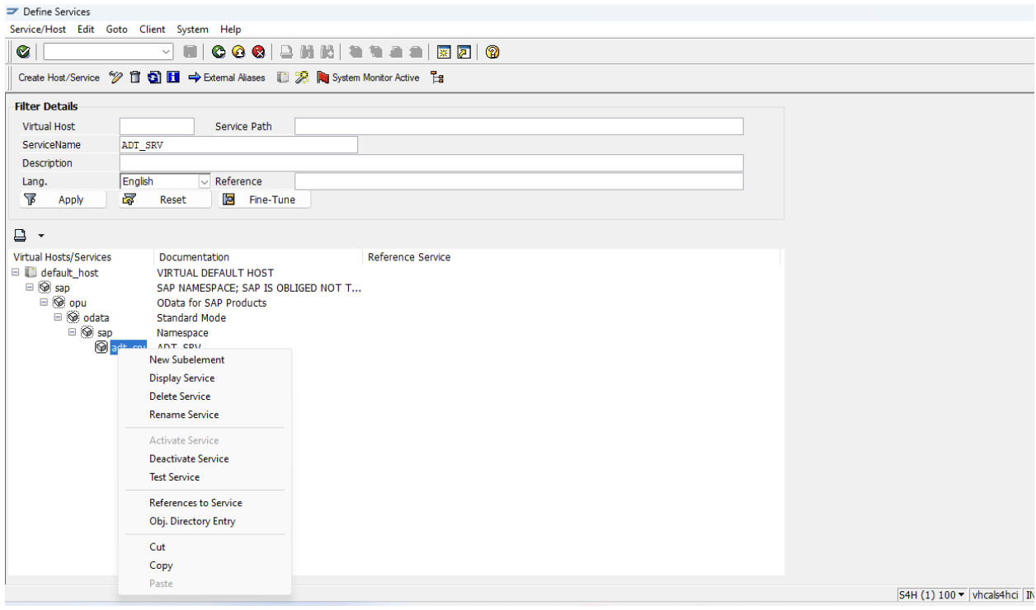Collapse the odata tree node
Image resolution: width=1036 pixels, height=610 pixels.
coord(58,317)
